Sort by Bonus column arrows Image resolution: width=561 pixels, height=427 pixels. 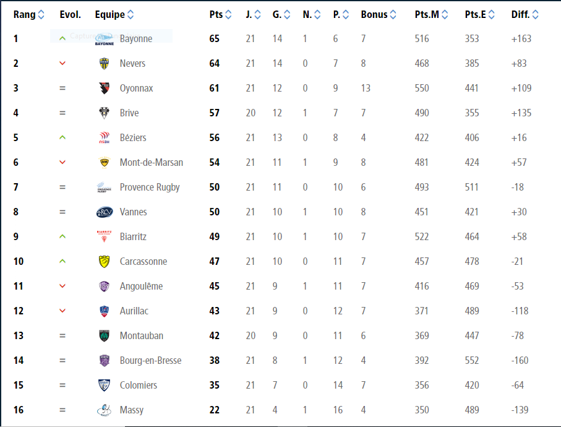click(393, 15)
